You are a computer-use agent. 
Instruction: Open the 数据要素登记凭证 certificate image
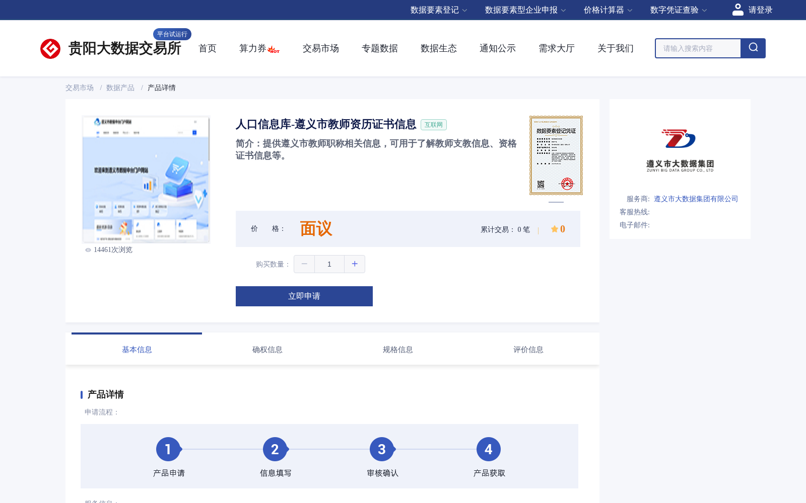(x=556, y=155)
